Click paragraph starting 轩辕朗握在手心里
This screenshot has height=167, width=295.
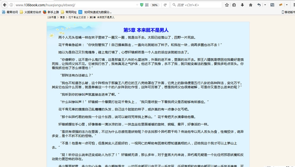(133, 124)
